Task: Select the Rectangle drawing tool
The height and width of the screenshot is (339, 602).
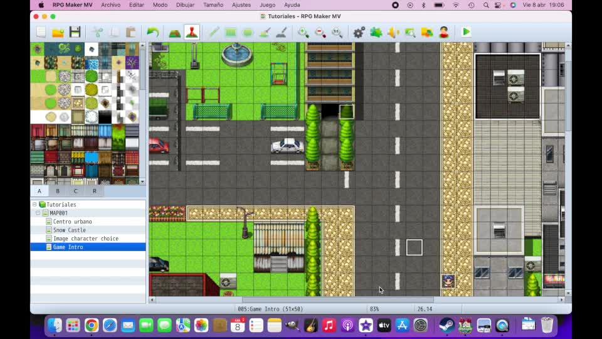Action: [231, 32]
